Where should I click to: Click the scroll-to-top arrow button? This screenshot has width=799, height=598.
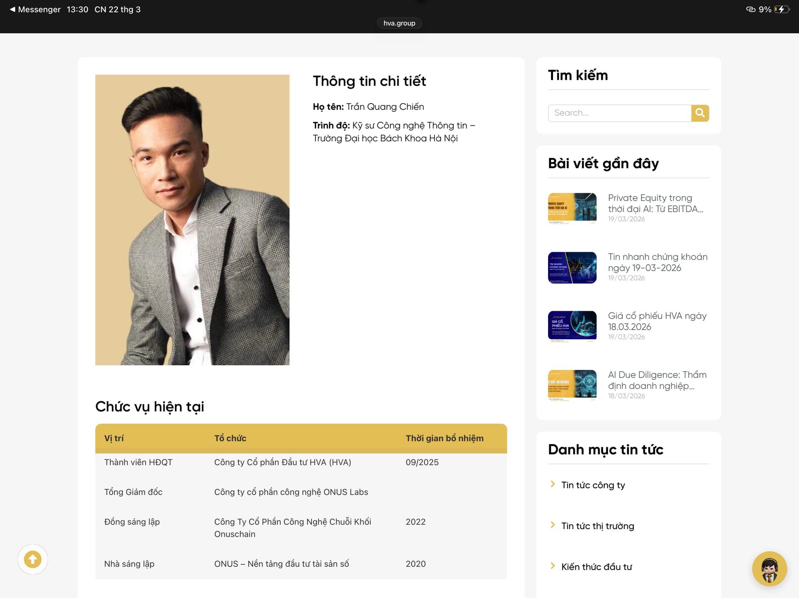32,559
